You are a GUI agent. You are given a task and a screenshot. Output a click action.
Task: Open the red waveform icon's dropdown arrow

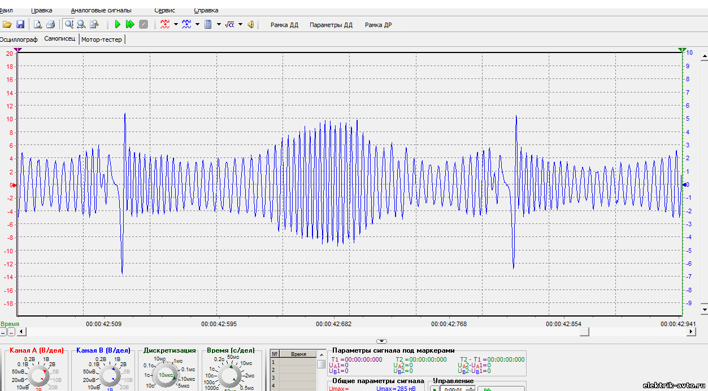point(176,24)
